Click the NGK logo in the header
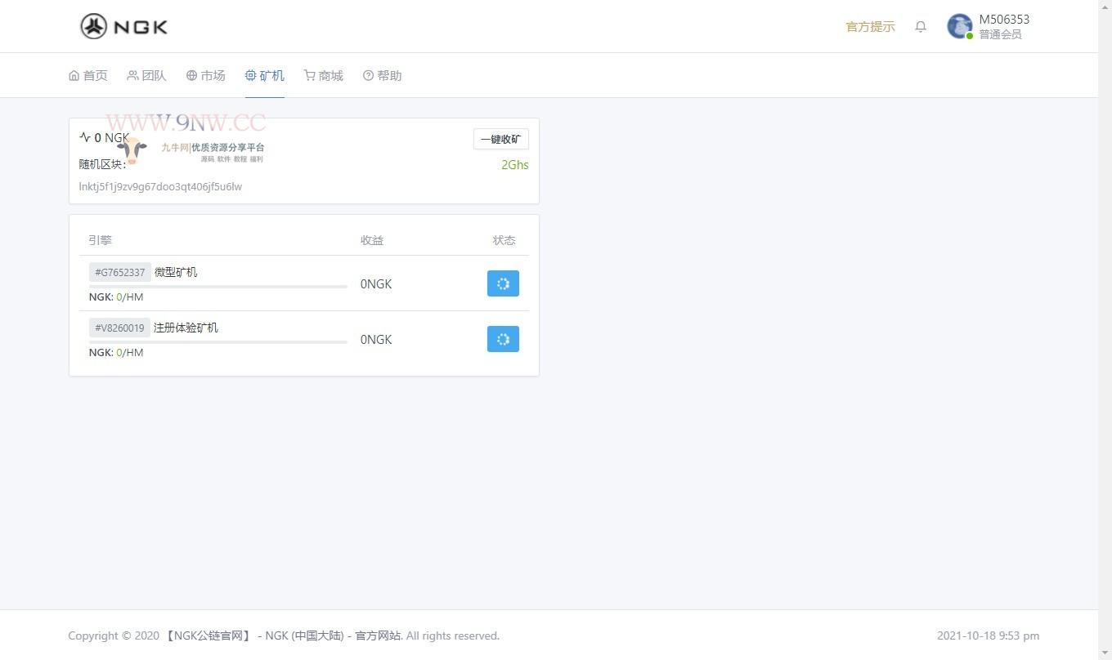Image resolution: width=1112 pixels, height=660 pixels. click(124, 26)
